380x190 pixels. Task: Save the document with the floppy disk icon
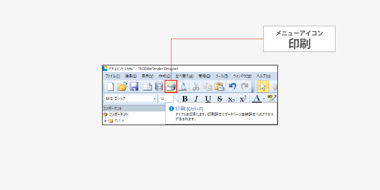[134, 86]
